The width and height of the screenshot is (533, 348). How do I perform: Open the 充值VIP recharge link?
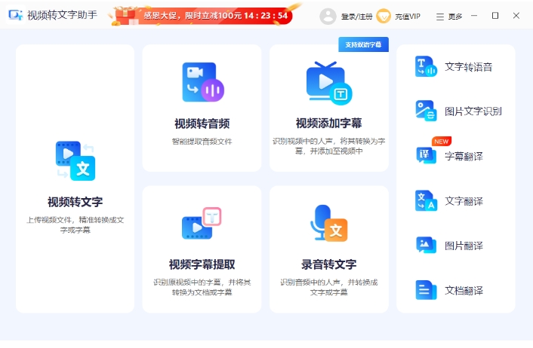(x=408, y=17)
